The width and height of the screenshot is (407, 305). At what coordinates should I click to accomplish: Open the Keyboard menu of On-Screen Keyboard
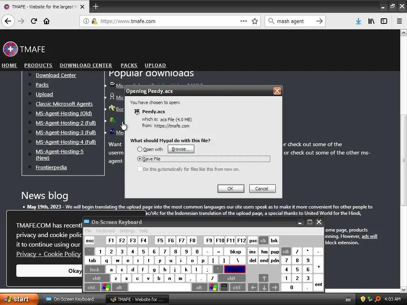tap(105, 231)
